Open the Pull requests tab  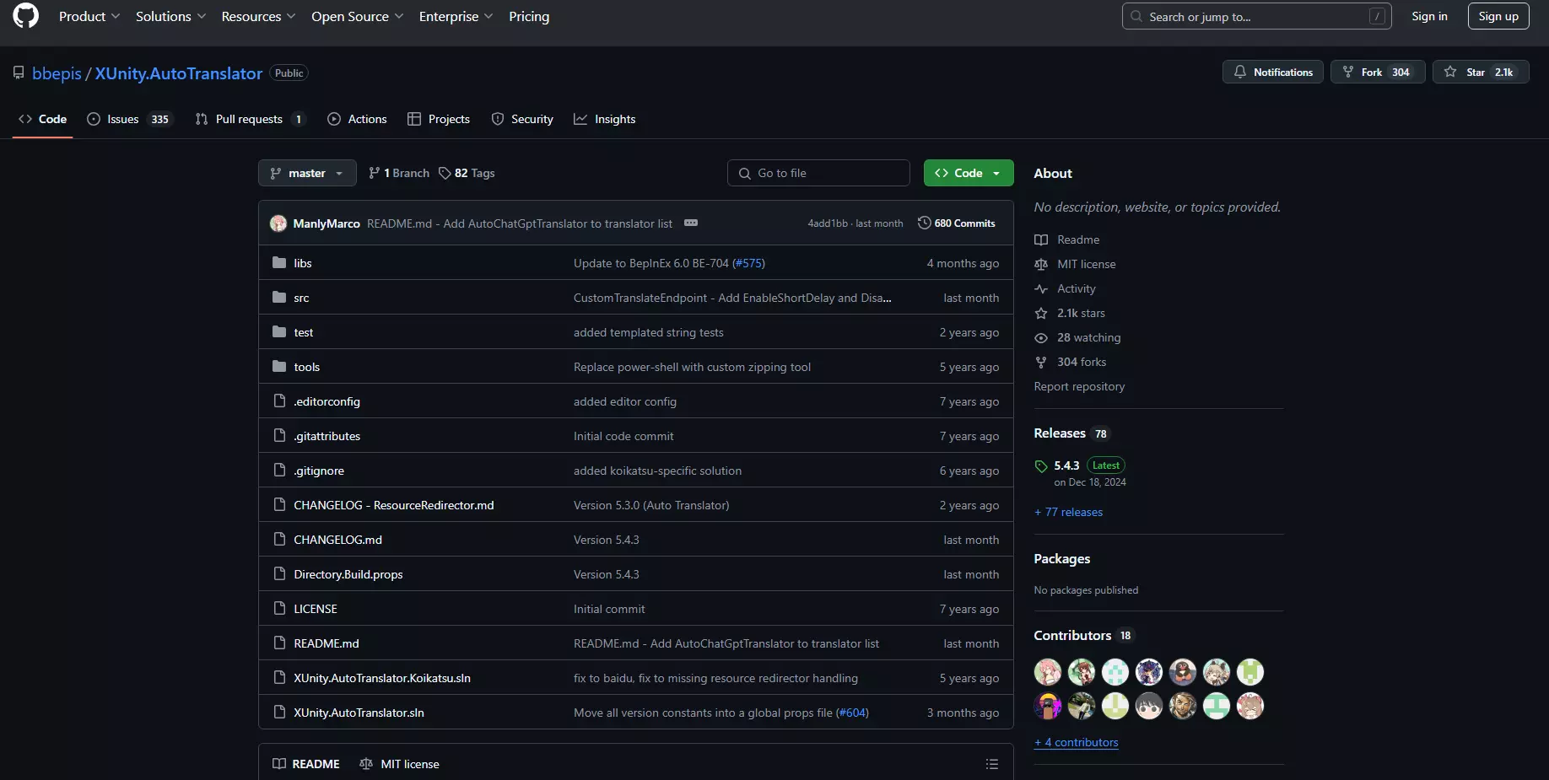pos(250,119)
